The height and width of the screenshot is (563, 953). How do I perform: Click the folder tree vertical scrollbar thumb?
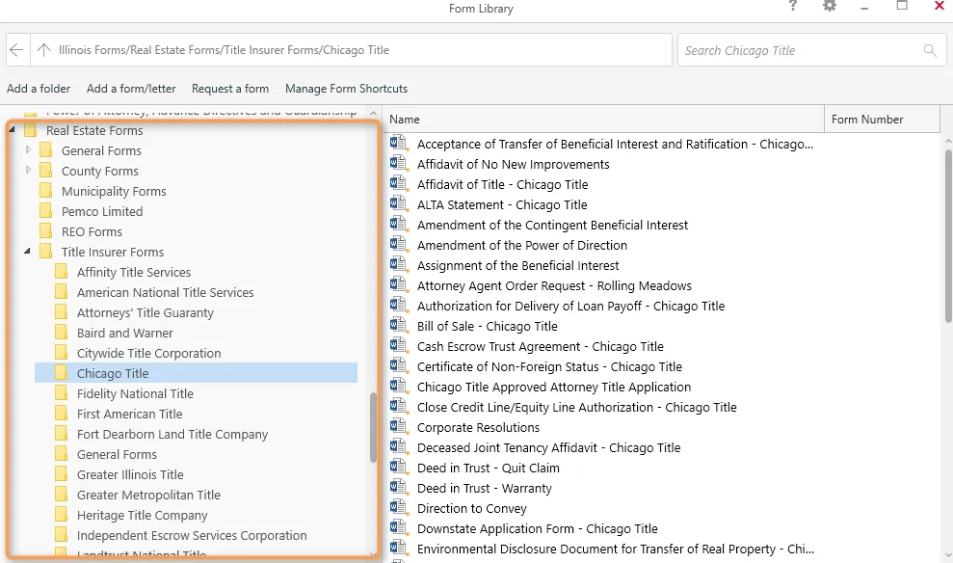373,427
